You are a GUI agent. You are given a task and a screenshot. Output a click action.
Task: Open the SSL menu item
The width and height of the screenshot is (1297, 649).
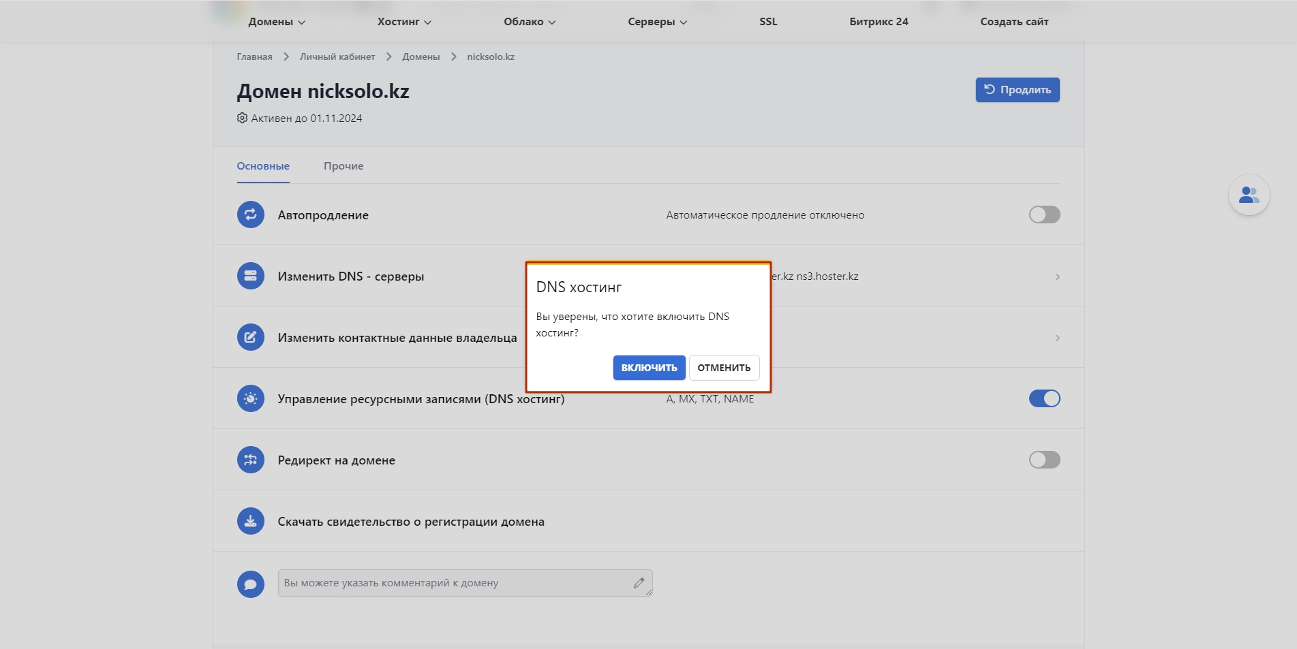pyautogui.click(x=768, y=22)
